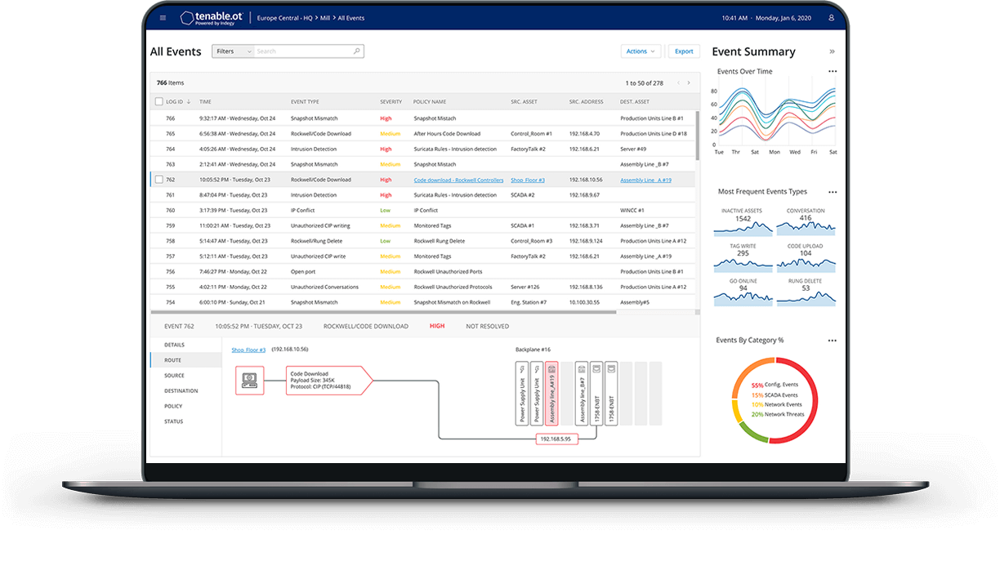Go to next page of events
Viewport: 1000px width, 566px height.
click(689, 82)
